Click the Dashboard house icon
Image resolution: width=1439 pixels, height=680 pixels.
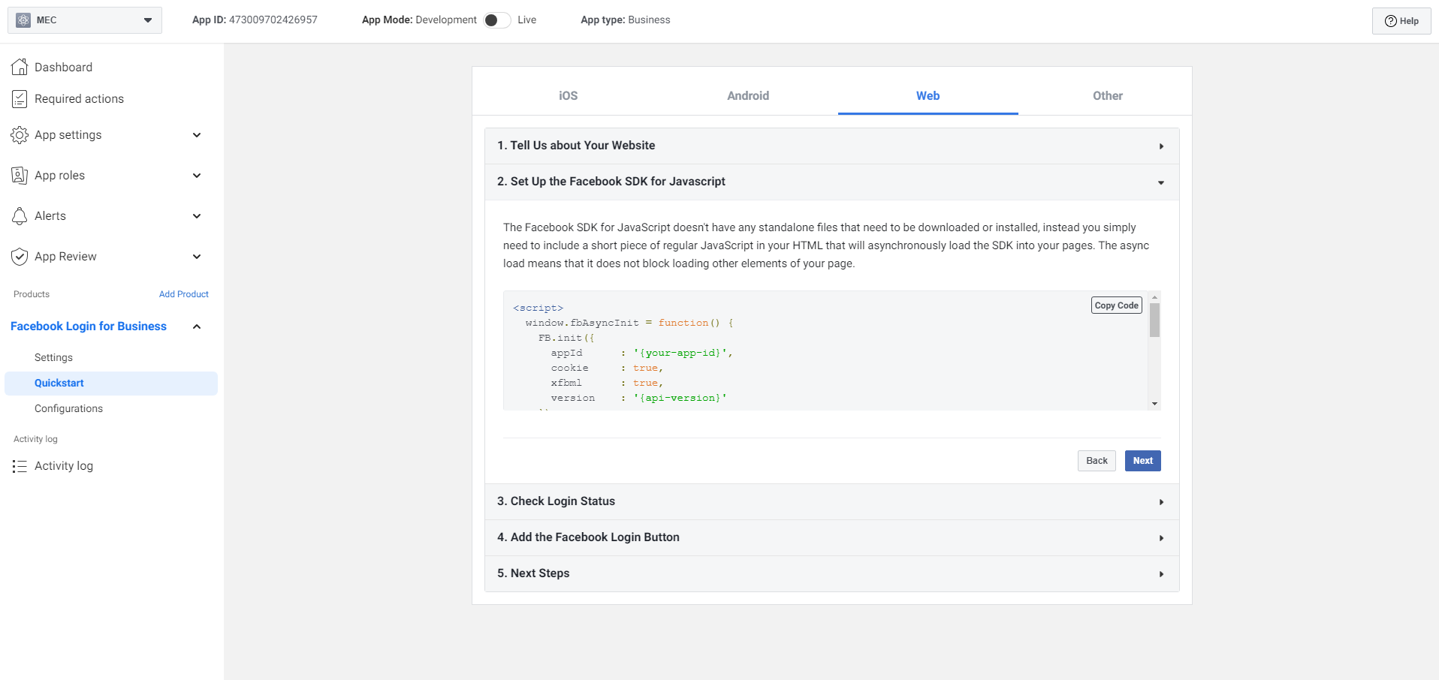(x=20, y=67)
